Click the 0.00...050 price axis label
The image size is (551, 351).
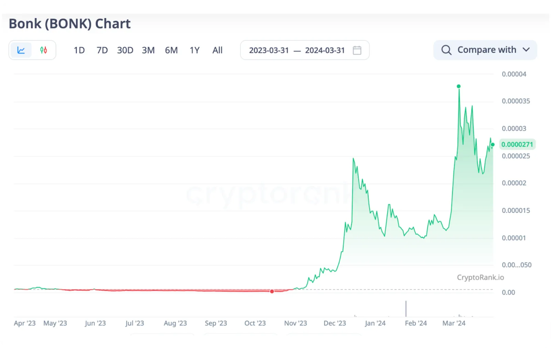point(517,265)
